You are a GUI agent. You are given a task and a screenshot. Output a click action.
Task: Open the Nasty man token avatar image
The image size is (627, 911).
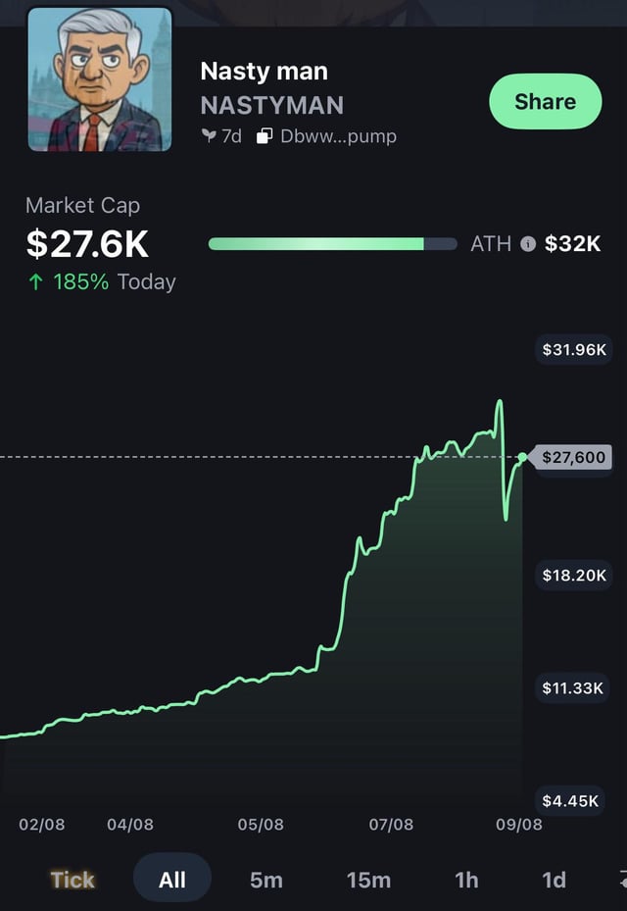pyautogui.click(x=100, y=79)
